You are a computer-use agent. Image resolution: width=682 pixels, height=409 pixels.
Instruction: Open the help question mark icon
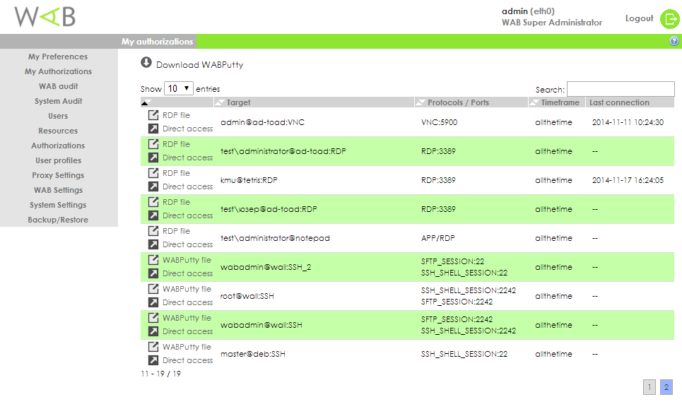click(x=674, y=42)
